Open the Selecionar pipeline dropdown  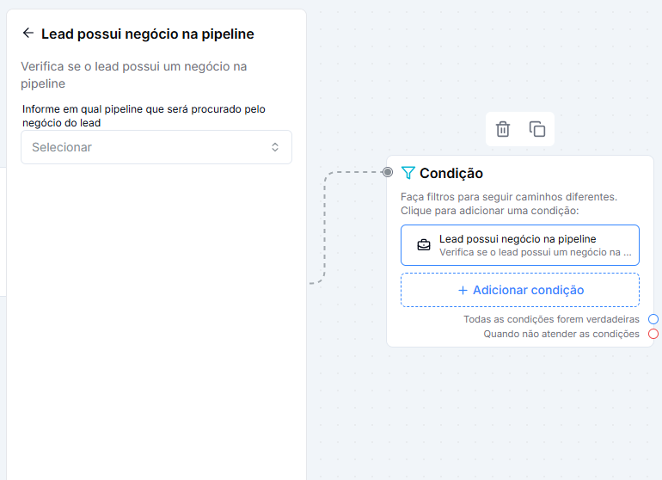point(156,147)
